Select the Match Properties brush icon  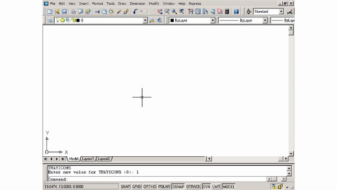click(118, 12)
